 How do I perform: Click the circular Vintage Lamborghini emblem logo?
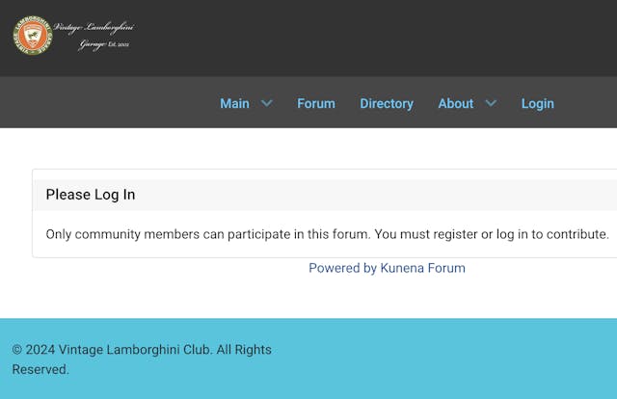click(x=33, y=36)
